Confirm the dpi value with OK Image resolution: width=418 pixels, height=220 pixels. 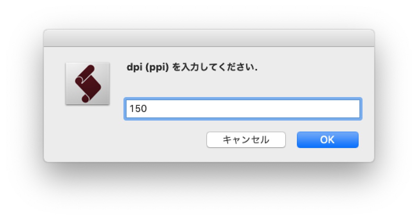point(328,140)
